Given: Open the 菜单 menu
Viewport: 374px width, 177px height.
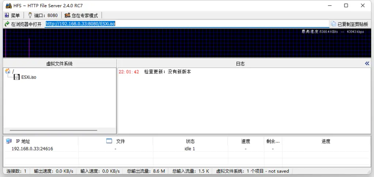Looking at the screenshot, I should click(x=12, y=15).
